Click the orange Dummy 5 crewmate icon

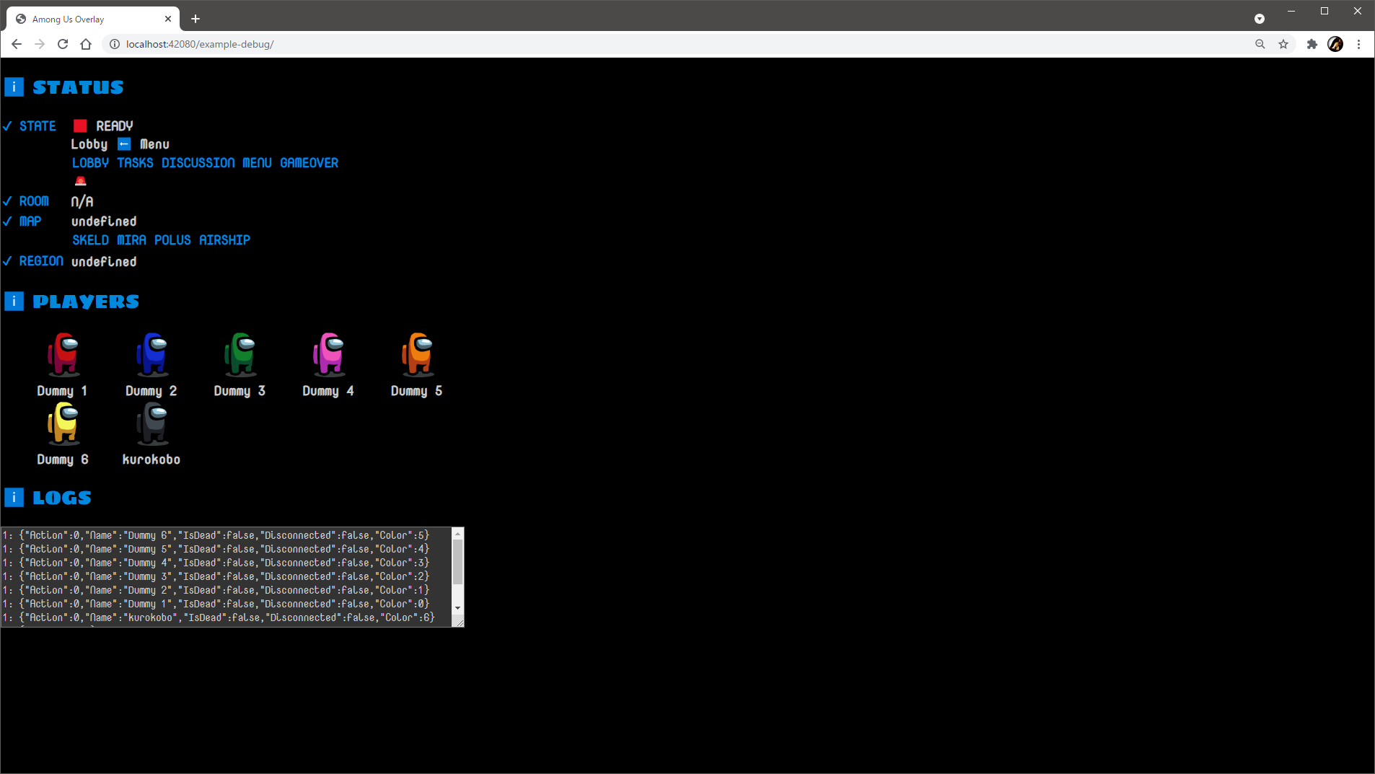(417, 354)
